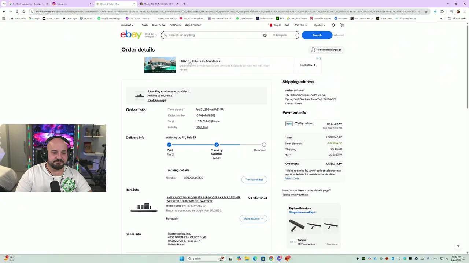Open Shopping history bookmark
The image size is (469, 263).
(x=406, y=18)
